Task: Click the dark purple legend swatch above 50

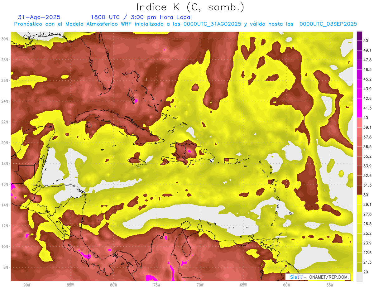Action: [359, 36]
